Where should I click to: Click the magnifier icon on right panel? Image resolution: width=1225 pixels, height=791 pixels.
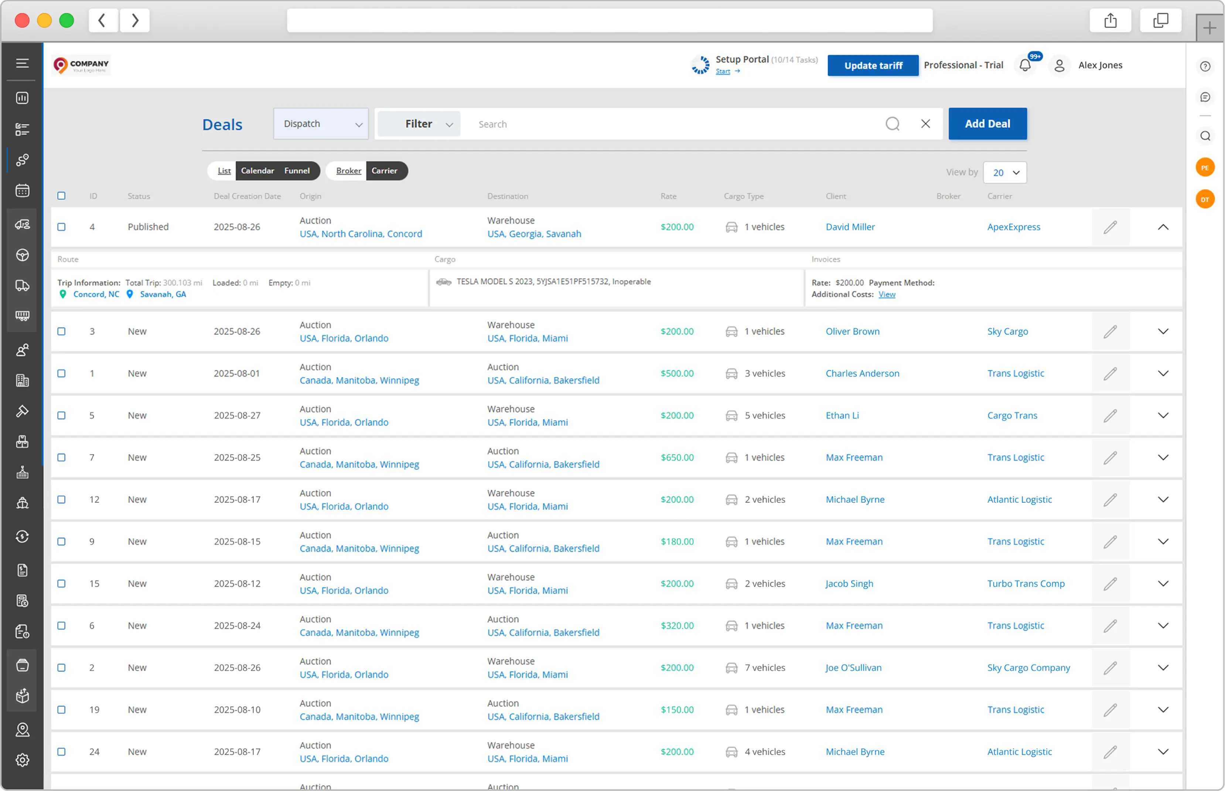point(1205,136)
